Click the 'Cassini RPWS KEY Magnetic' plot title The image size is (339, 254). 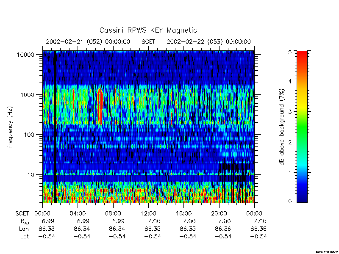tap(148, 30)
